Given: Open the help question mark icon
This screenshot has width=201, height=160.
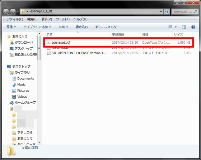Looking at the screenshot, I should [193, 27].
